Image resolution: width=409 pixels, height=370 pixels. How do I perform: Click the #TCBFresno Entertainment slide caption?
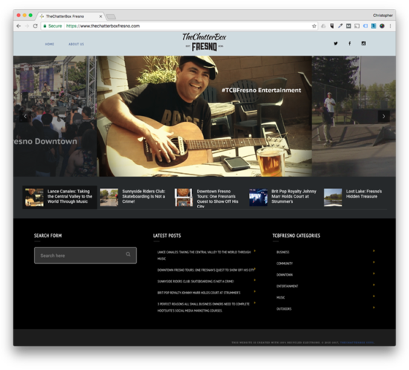point(261,90)
